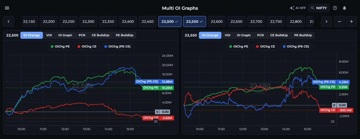Toggle OIChg CE series in 22,550 chart
360x139 pixels.
coord(265,46)
